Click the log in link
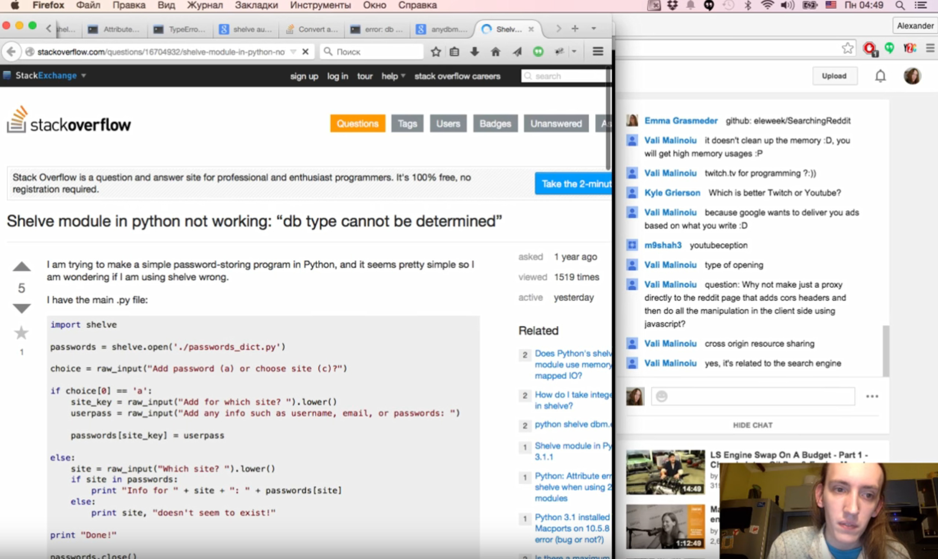The width and height of the screenshot is (938, 559). (x=338, y=76)
